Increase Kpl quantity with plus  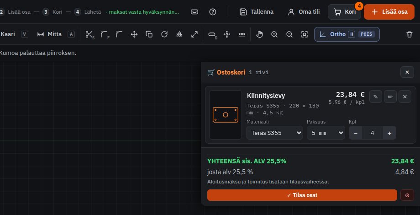pyautogui.click(x=389, y=133)
